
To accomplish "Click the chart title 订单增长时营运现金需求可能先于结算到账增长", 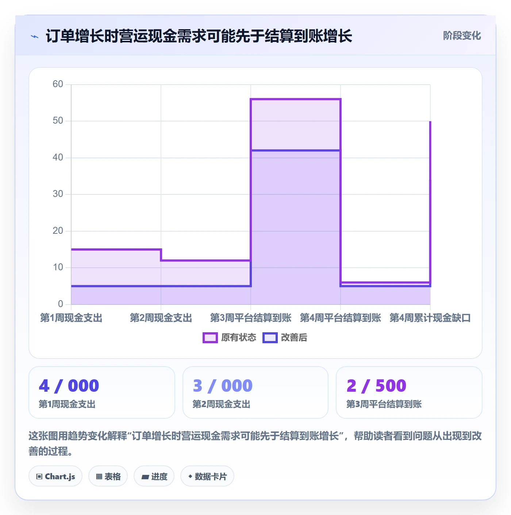I will pyautogui.click(x=199, y=36).
